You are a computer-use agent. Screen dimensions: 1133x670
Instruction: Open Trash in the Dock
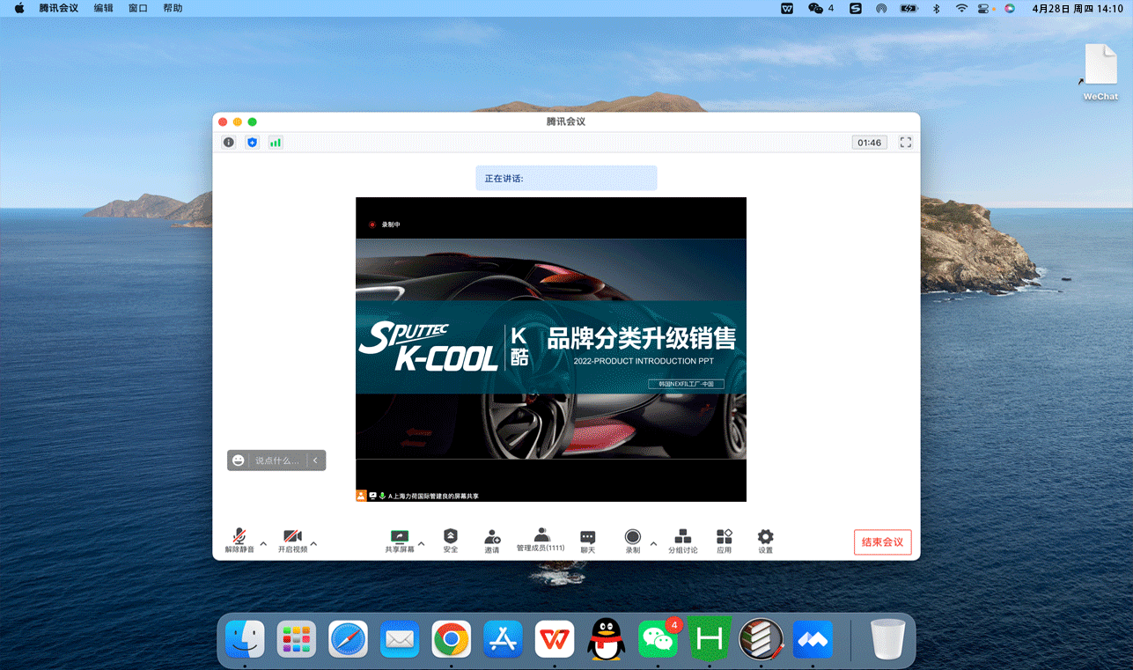click(x=887, y=639)
